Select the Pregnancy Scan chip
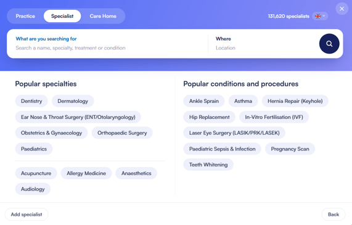Image resolution: width=352 pixels, height=225 pixels. [x=290, y=149]
